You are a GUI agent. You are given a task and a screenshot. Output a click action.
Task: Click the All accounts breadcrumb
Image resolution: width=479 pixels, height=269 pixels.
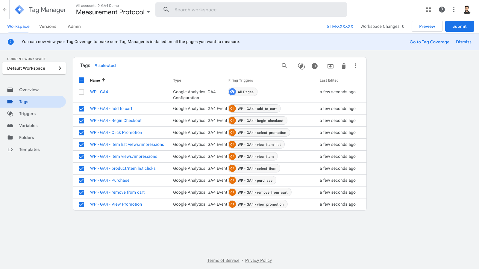86,5
